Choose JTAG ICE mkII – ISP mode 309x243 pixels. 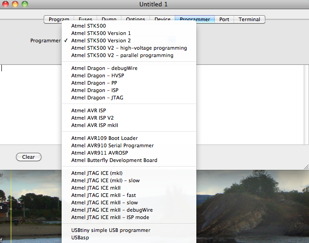(x=129, y=217)
